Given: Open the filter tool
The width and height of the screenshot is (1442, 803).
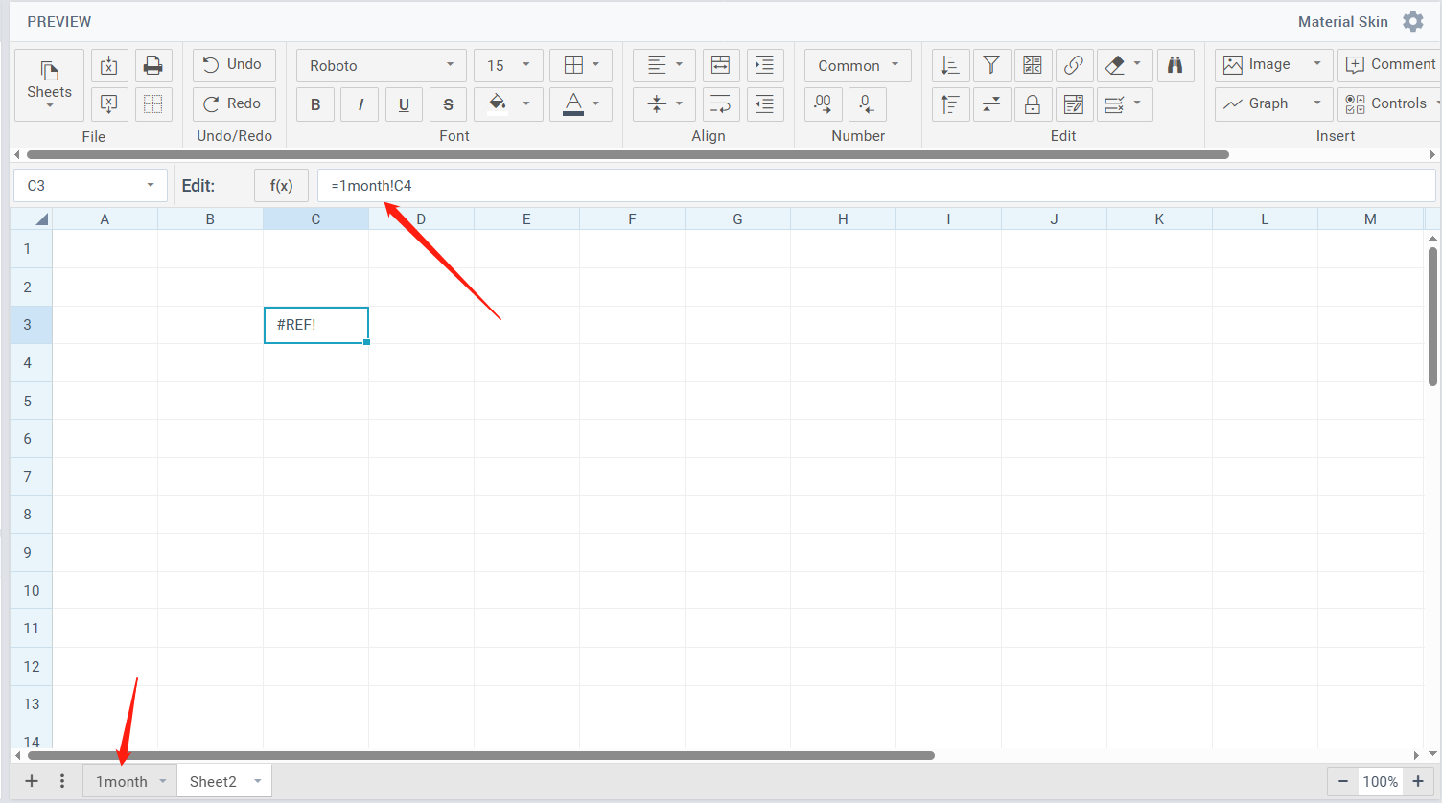Looking at the screenshot, I should (991, 65).
